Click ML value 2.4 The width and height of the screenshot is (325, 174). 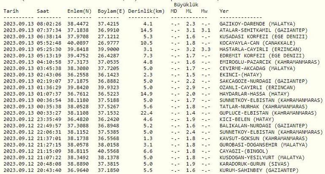point(190,132)
